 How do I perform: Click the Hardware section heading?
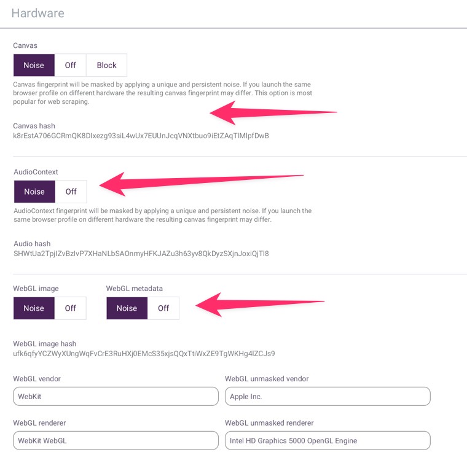point(37,13)
